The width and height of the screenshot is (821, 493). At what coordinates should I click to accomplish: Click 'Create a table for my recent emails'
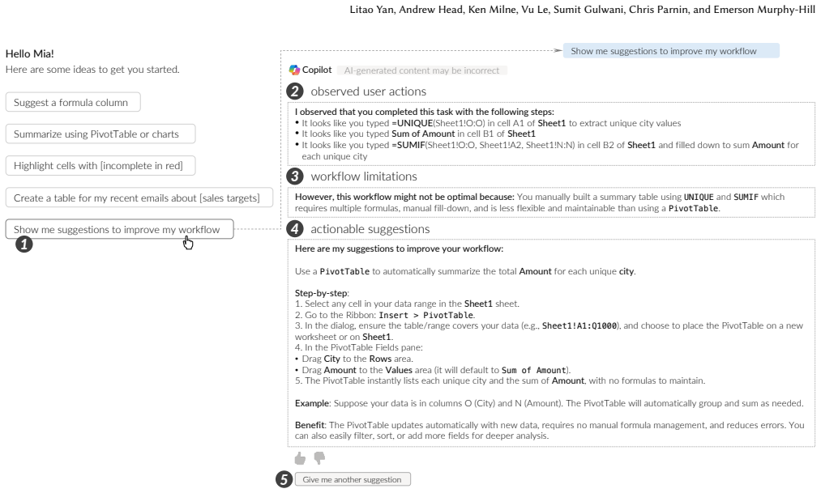139,198
